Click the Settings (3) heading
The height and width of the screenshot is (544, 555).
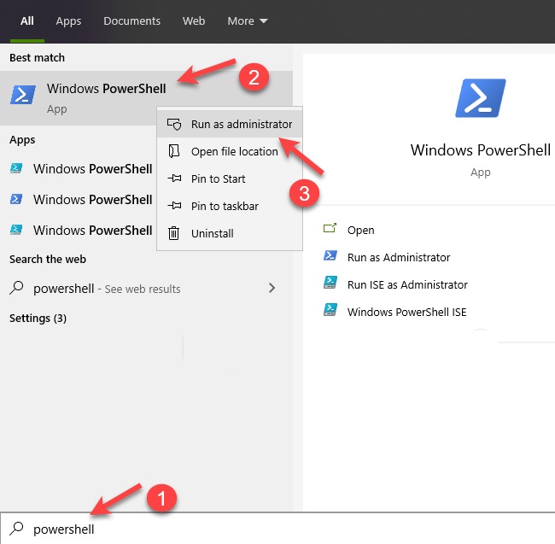pyautogui.click(x=38, y=319)
